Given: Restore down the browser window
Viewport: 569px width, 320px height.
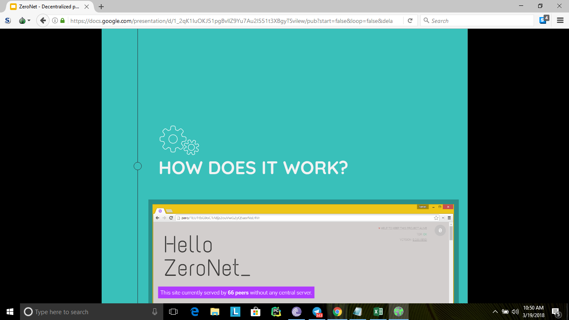Looking at the screenshot, I should click(540, 6).
